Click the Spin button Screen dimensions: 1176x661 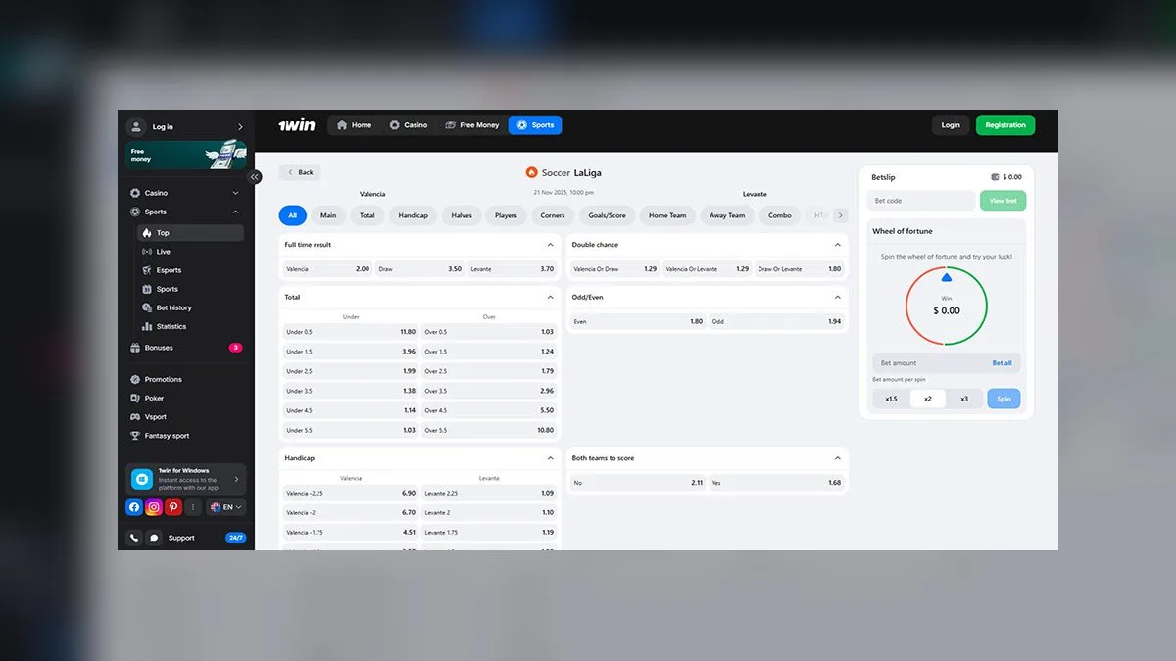(x=1004, y=399)
